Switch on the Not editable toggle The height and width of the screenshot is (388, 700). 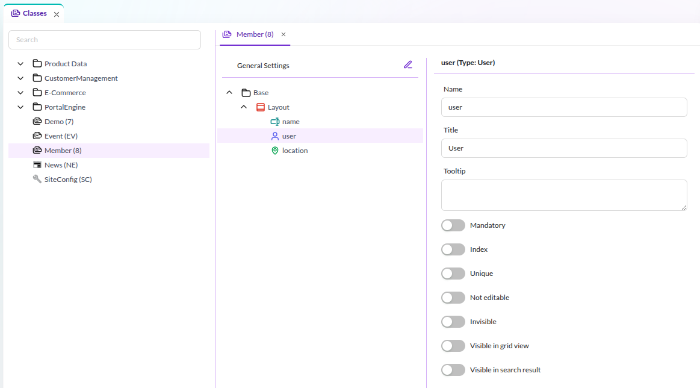[453, 298]
